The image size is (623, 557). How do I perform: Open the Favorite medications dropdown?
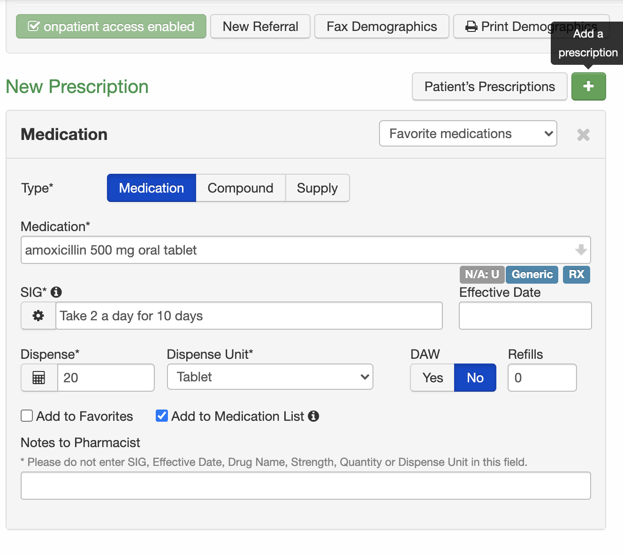coord(468,133)
